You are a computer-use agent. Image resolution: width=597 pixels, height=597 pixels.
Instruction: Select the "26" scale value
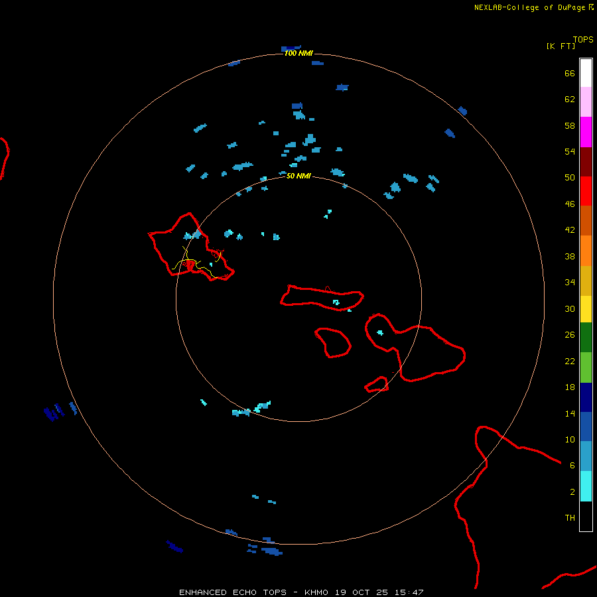[570, 335]
